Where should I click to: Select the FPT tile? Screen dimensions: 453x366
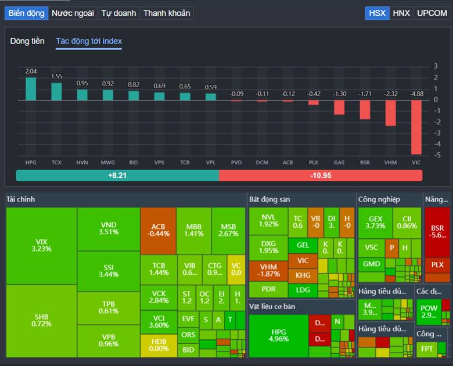(427, 349)
